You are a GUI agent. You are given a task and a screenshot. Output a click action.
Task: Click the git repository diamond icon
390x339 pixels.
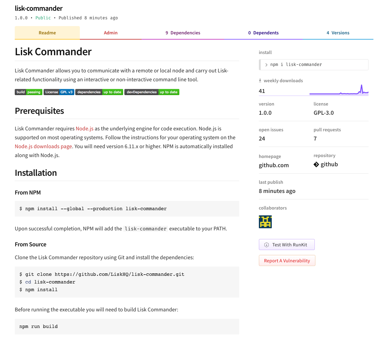coord(316,165)
